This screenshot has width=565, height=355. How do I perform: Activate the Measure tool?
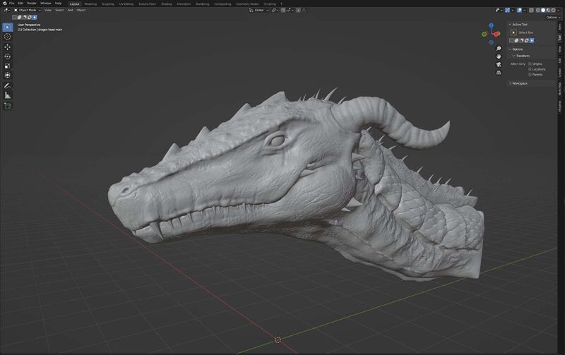point(8,95)
